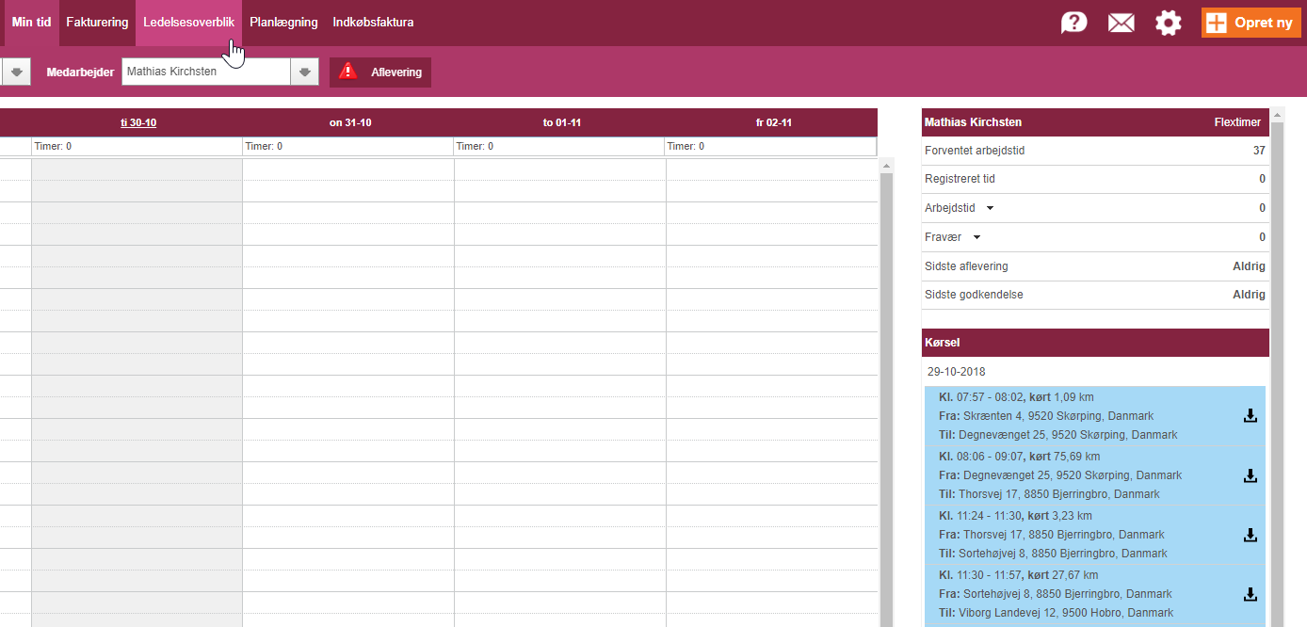The image size is (1307, 627).
Task: Select the fr 02-11 day header
Action: pos(773,123)
